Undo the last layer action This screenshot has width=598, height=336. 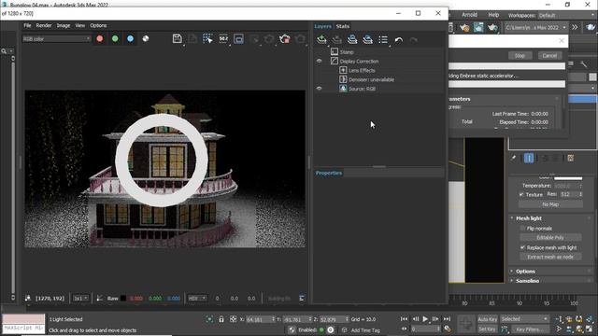tap(399, 39)
